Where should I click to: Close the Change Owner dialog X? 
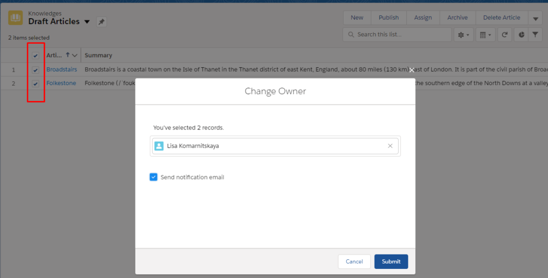click(x=412, y=70)
